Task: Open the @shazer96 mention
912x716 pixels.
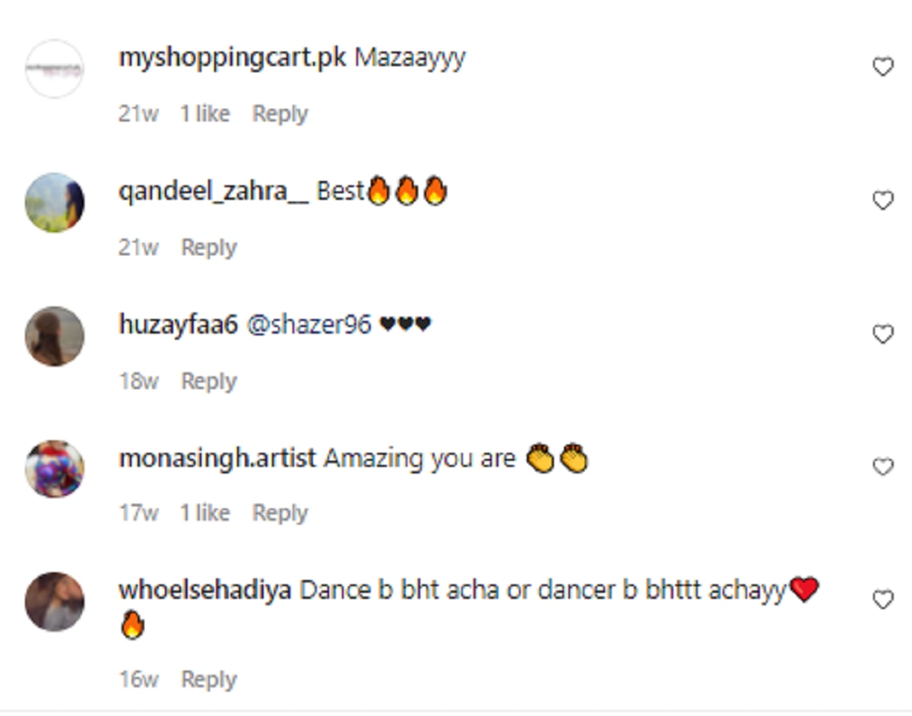Action: pyautogui.click(x=309, y=325)
